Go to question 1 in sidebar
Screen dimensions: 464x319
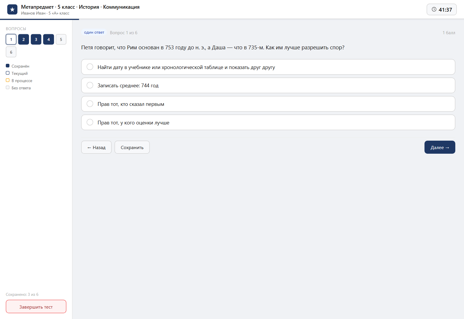[11, 39]
